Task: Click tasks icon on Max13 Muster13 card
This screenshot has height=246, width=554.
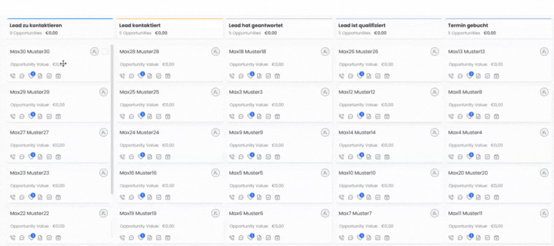Action: click(487, 76)
